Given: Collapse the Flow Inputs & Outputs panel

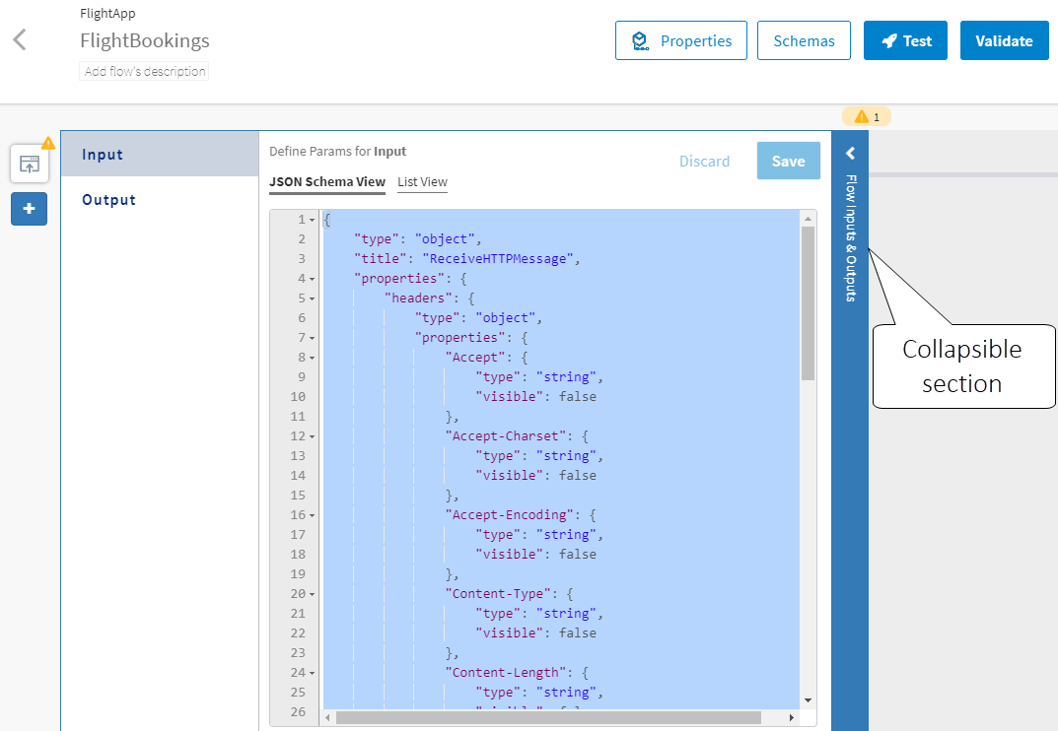Looking at the screenshot, I should 850,154.
